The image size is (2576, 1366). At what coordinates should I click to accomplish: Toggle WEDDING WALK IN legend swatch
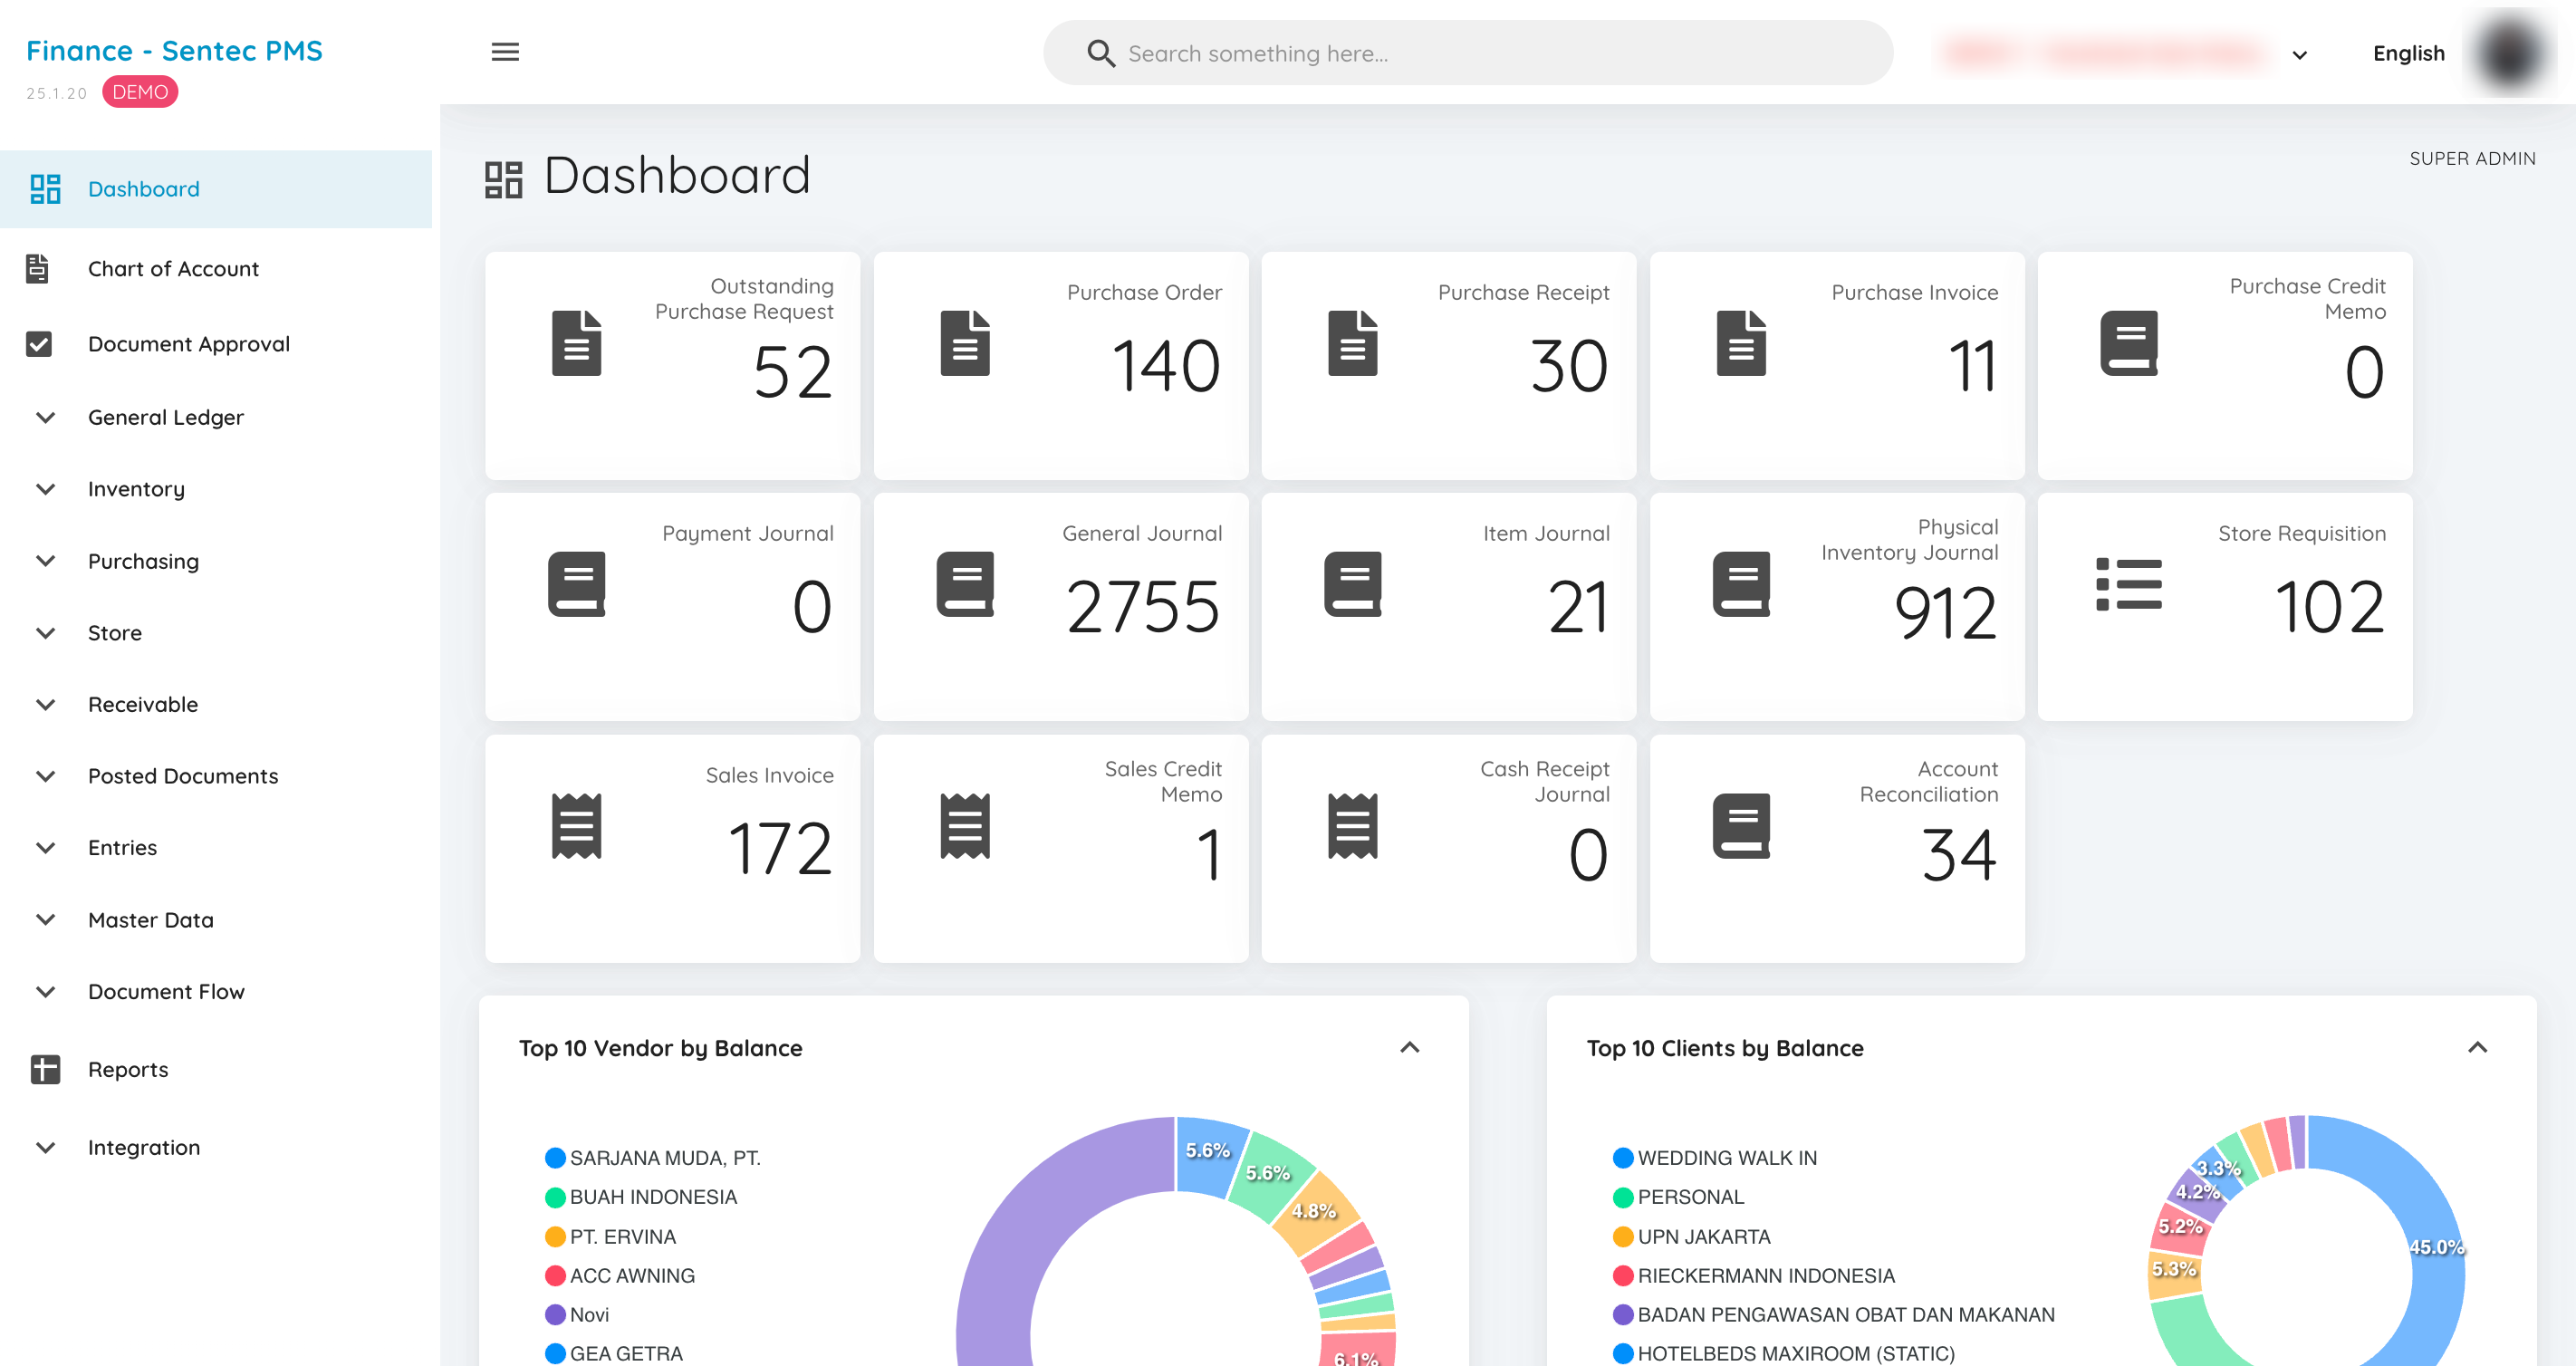pyautogui.click(x=1623, y=1157)
